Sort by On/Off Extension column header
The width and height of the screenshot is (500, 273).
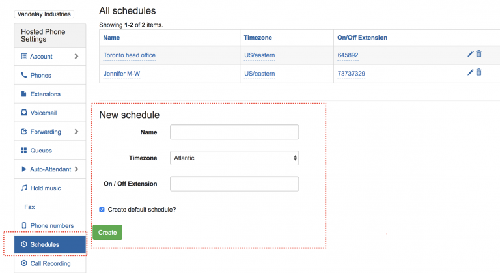(362, 38)
